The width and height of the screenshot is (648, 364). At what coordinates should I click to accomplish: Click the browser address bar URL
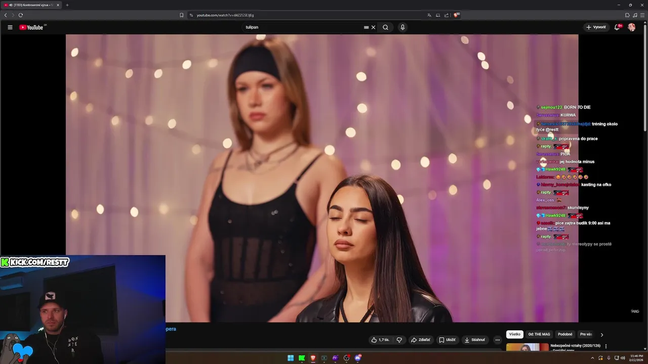[225, 15]
